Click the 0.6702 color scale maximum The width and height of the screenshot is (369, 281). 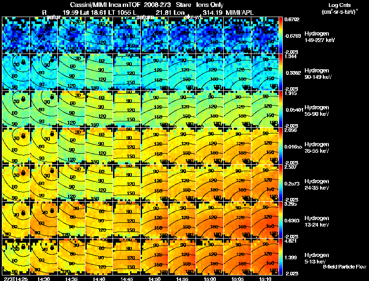click(x=292, y=19)
